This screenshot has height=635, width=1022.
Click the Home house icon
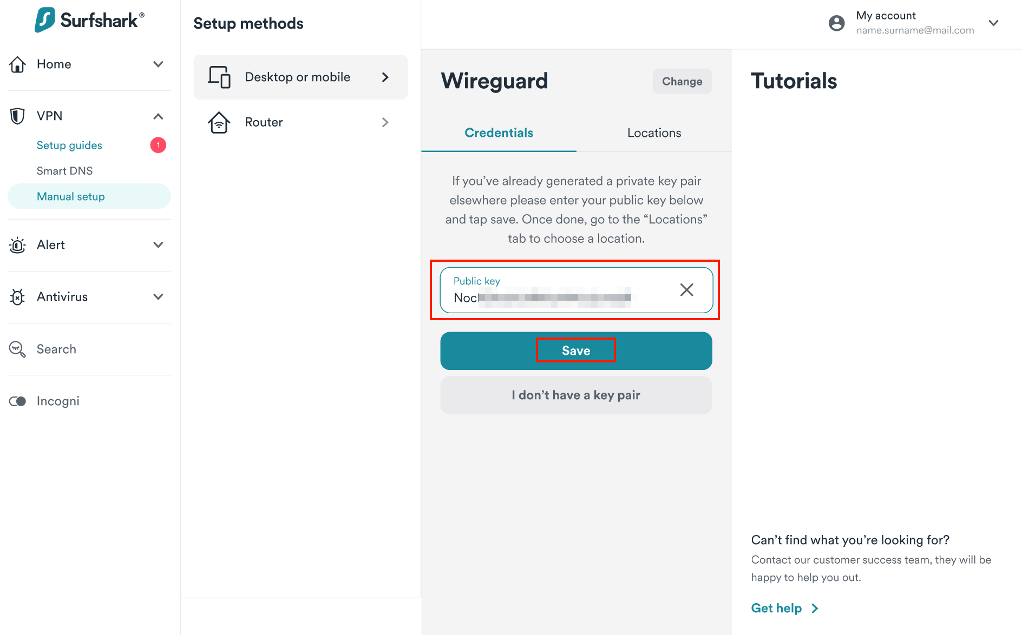[x=17, y=64]
